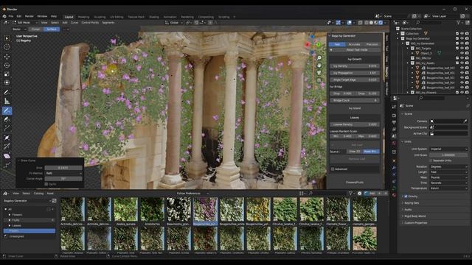Choose the Measure tool

(7, 102)
